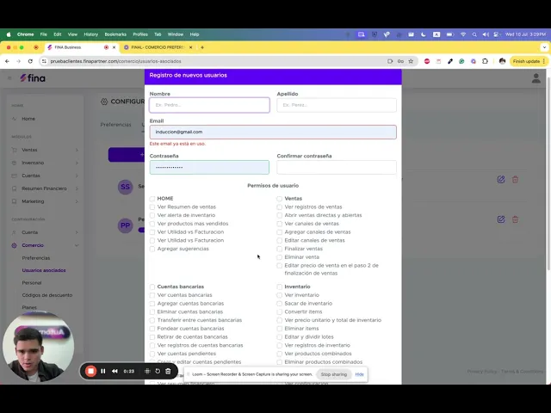
Task: Bookmark this page with star icon
Action: (411, 61)
